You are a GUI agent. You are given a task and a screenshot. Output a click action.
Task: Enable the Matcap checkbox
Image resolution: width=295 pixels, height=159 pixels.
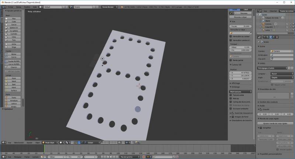231,98
